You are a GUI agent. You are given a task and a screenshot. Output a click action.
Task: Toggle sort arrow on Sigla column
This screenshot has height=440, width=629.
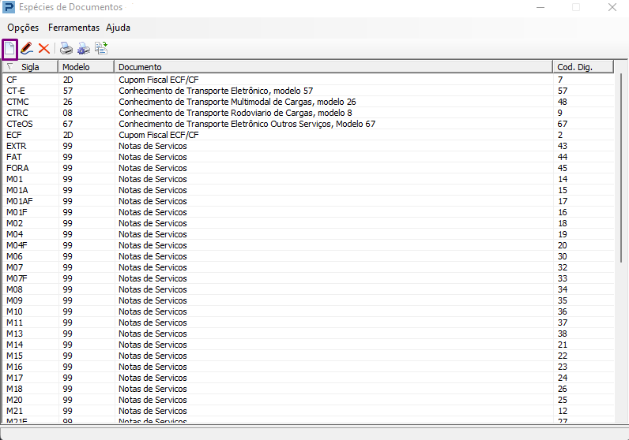coord(10,66)
